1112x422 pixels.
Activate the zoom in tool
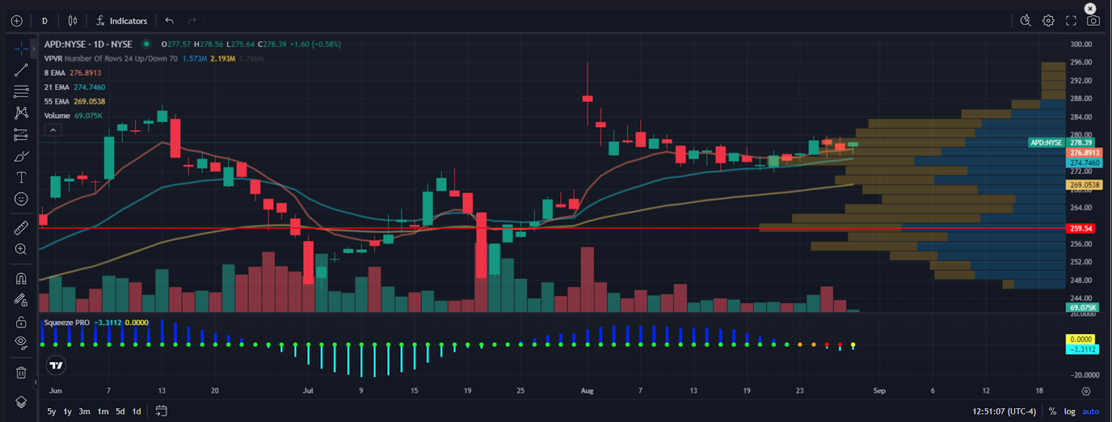[x=22, y=249]
